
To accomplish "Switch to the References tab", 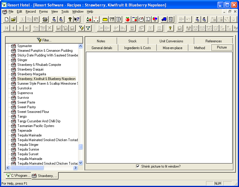I will click(x=213, y=41).
